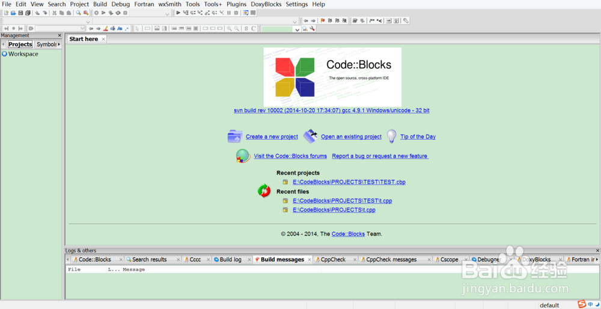Screen dimensions: 601x309
Task: Open the wxSmith menu
Action: point(170,4)
